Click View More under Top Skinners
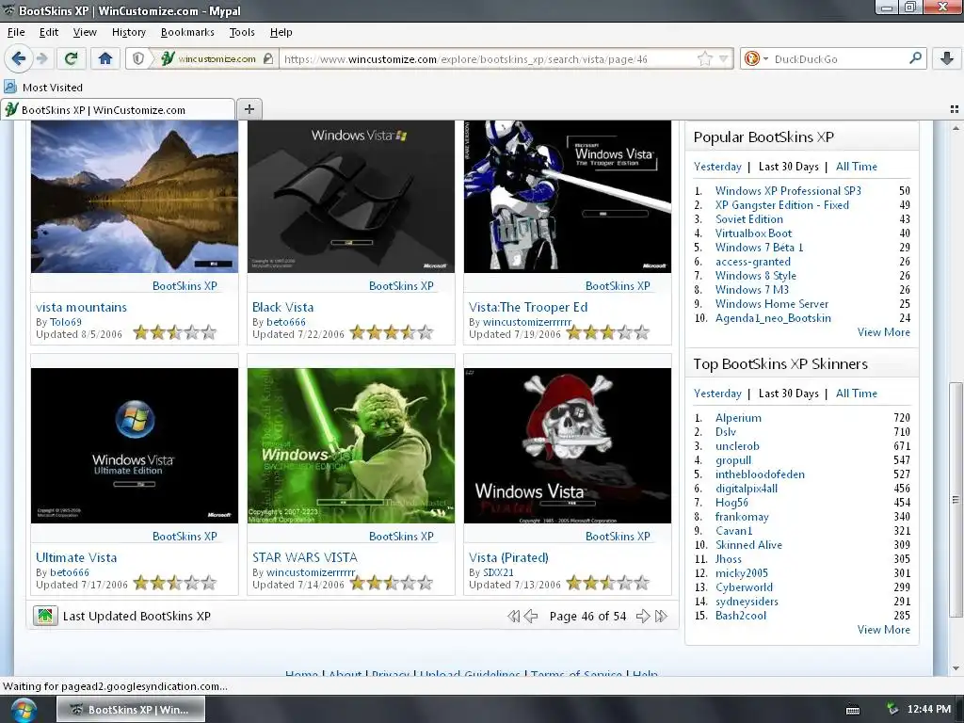 coord(883,630)
